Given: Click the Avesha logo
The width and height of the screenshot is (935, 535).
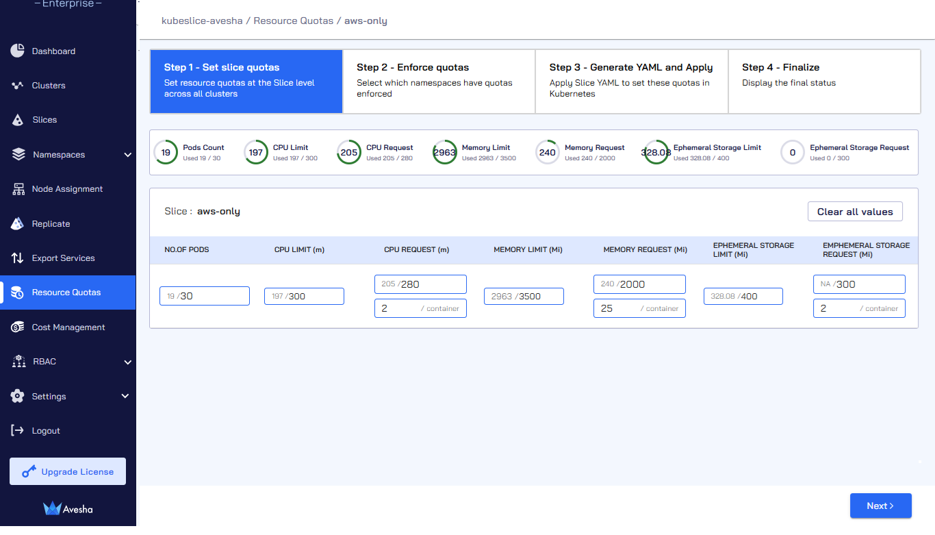Looking at the screenshot, I should pos(68,508).
